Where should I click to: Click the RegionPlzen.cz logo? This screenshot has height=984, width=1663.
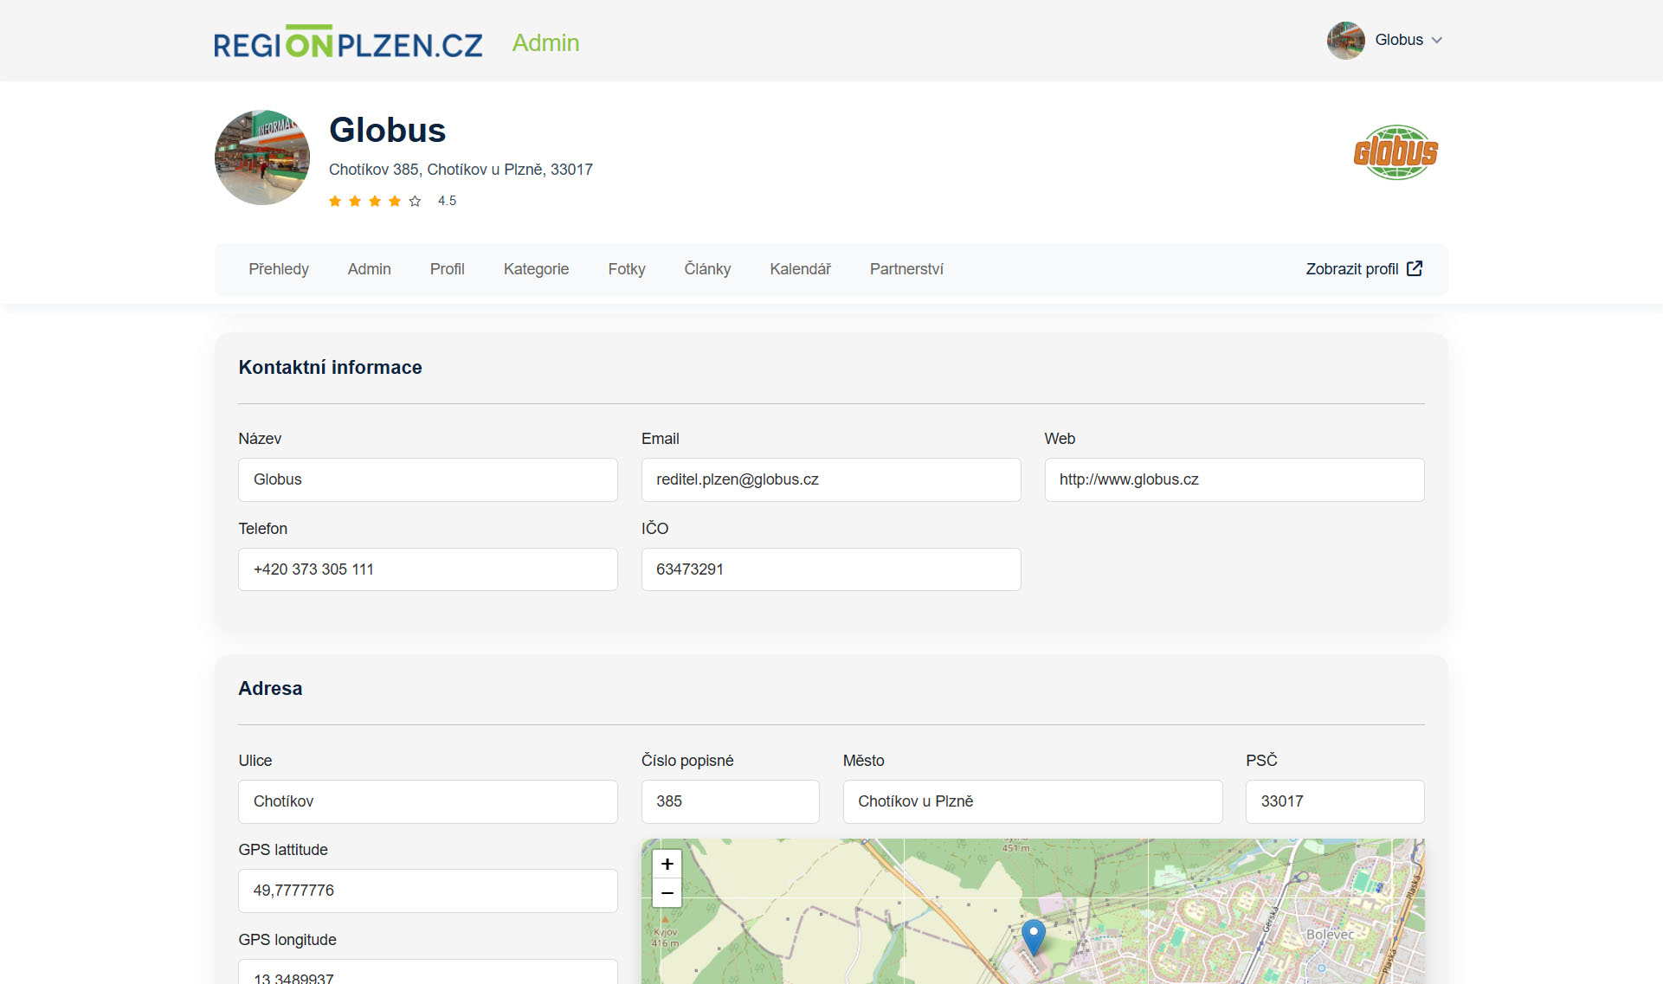coord(348,42)
